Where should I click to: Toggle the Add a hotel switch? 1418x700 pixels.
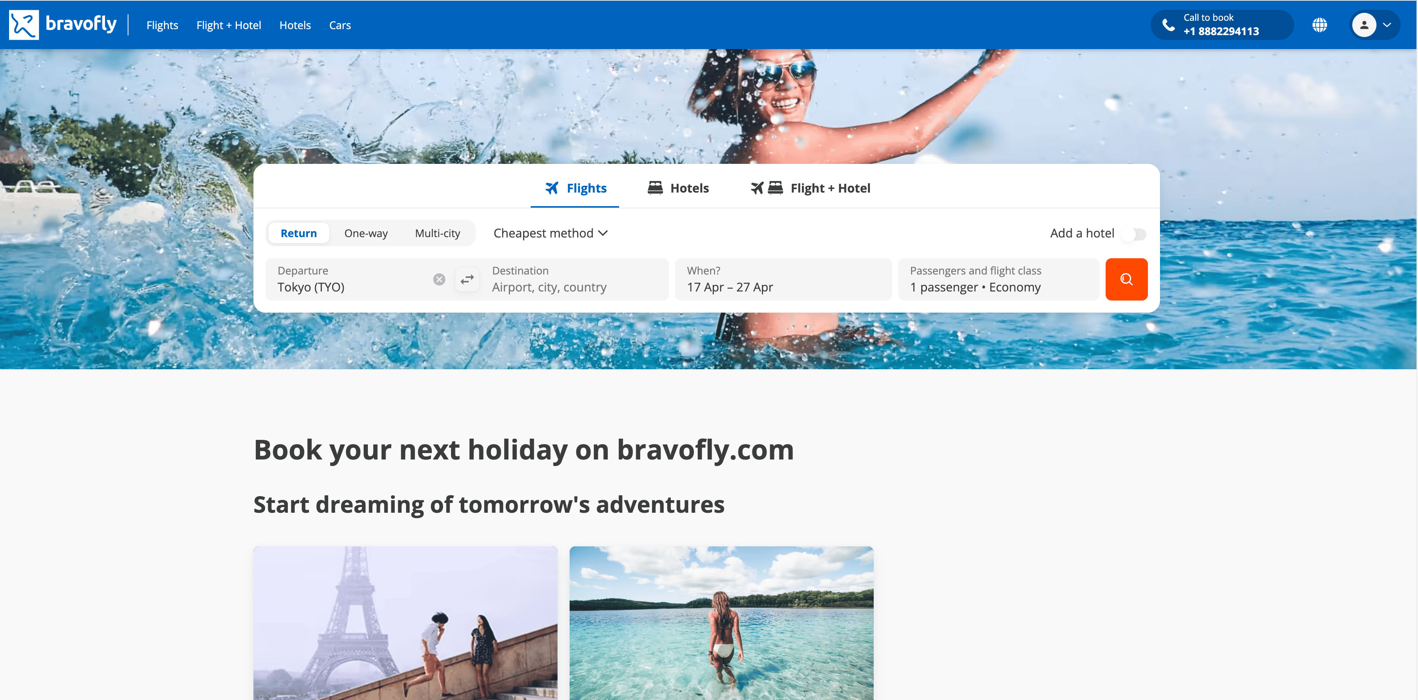click(x=1134, y=234)
